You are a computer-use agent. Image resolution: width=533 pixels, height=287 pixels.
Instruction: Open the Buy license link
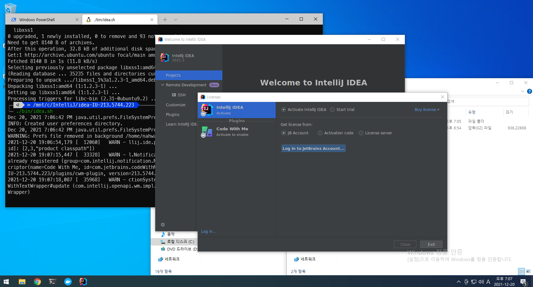pos(427,110)
